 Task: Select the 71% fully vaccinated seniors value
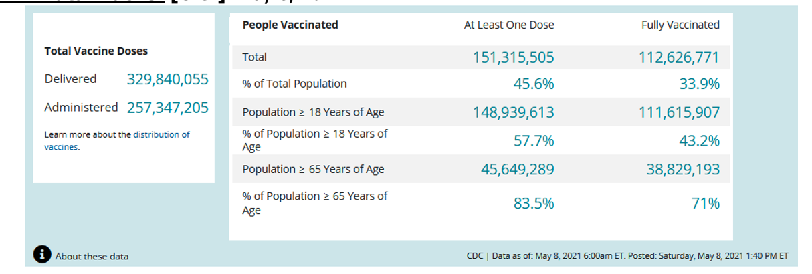(x=706, y=203)
